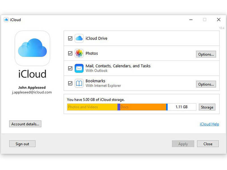Uncheck the iCloud Drive checkbox
Screen dimensions: 227x170
click(x=70, y=38)
